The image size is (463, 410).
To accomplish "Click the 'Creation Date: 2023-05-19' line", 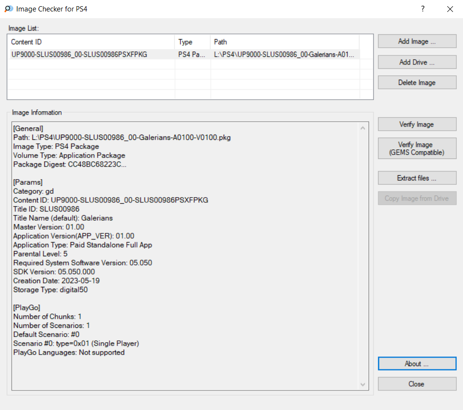I will 56,281.
